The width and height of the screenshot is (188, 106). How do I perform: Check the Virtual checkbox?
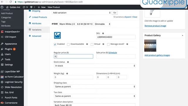(x=92, y=44)
